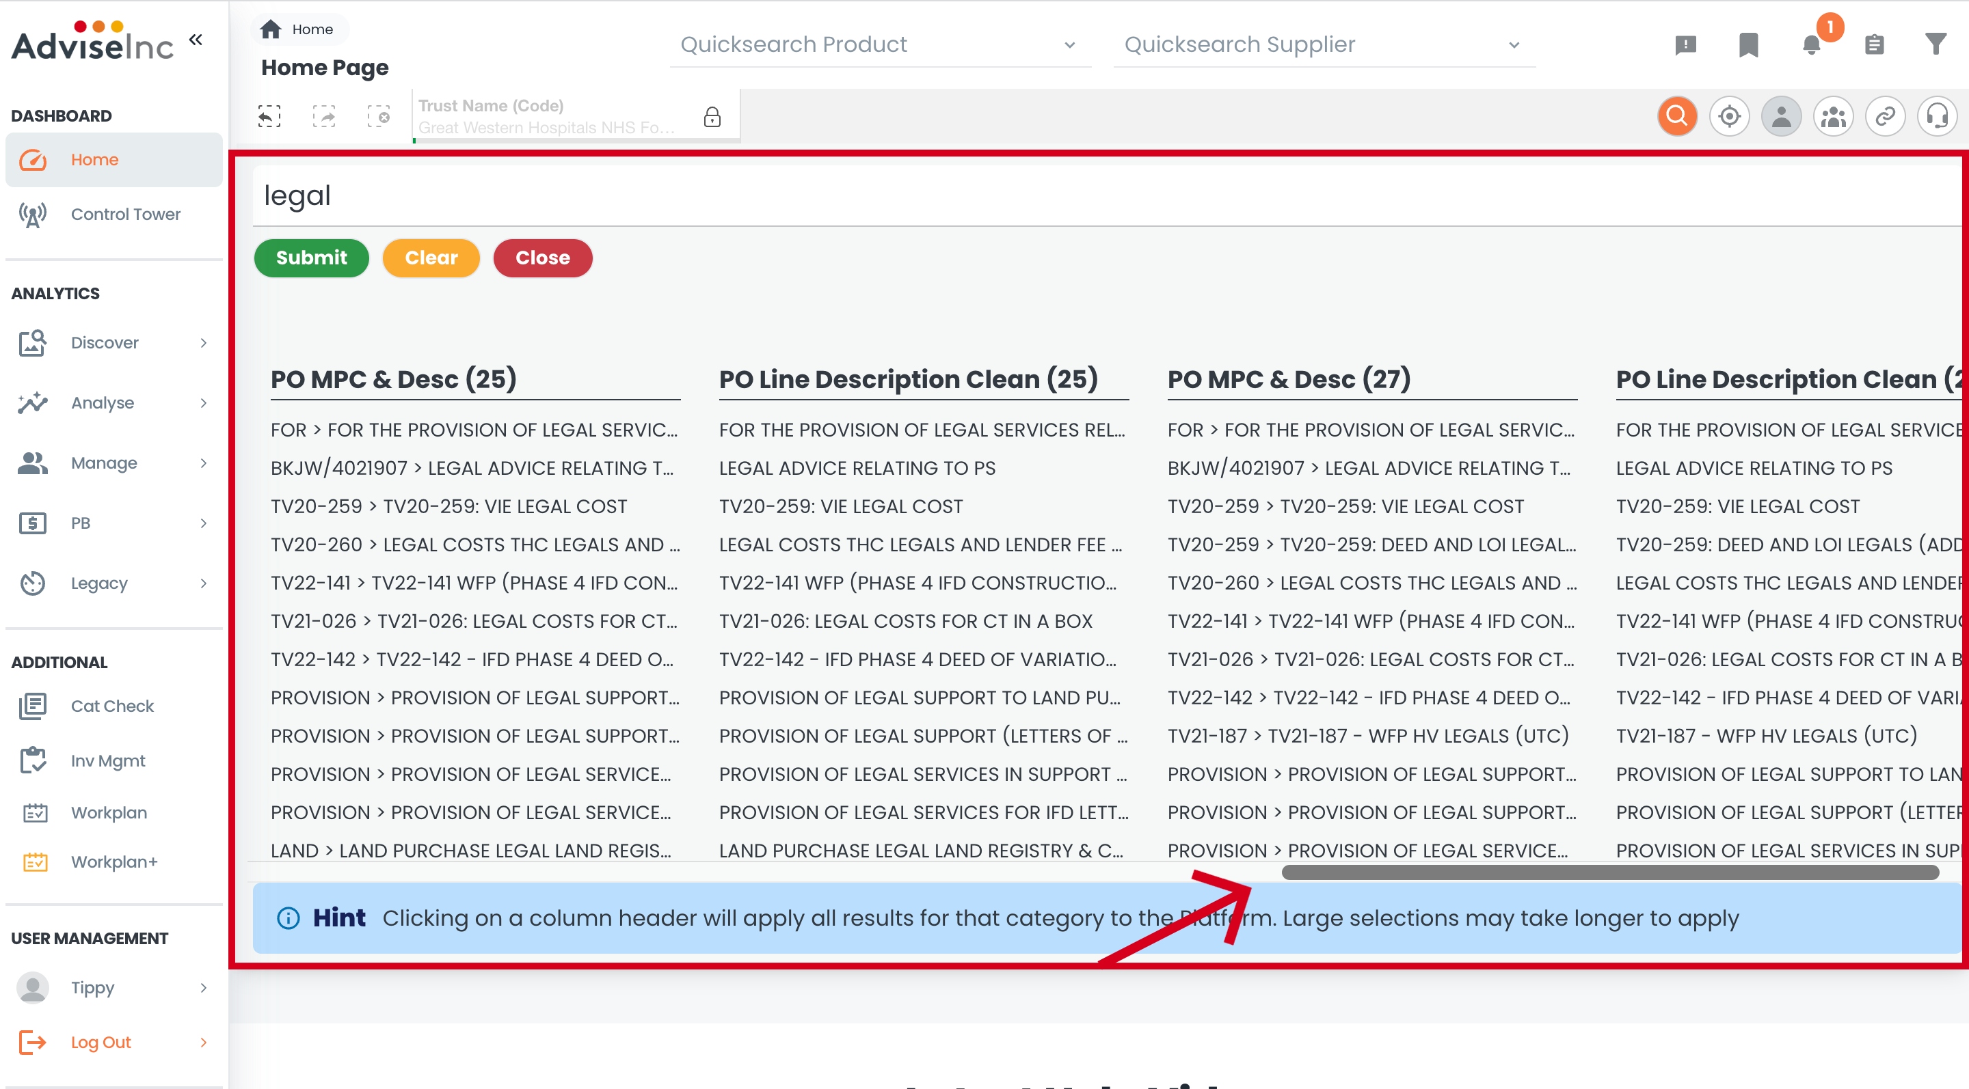Open the user group icon
This screenshot has width=1969, height=1089.
point(1833,116)
